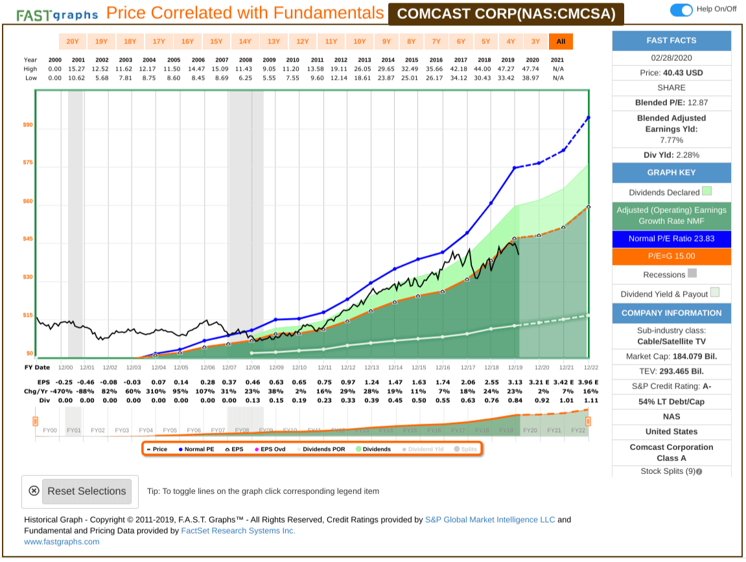Click the date 02/28/2020 in Fast Facts
The image size is (746, 562).
(x=671, y=58)
